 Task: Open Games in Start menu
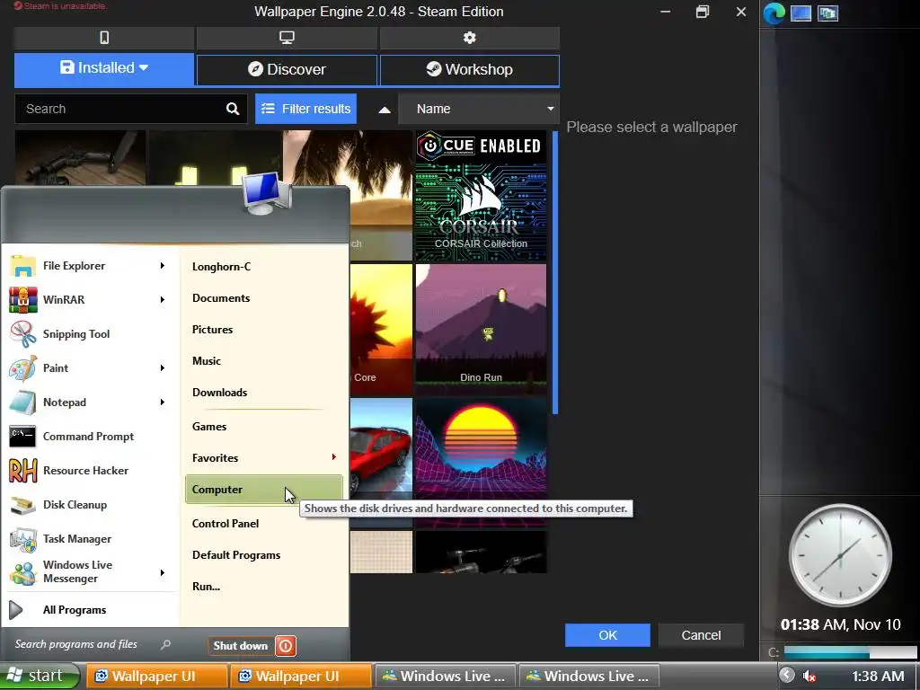click(x=208, y=427)
